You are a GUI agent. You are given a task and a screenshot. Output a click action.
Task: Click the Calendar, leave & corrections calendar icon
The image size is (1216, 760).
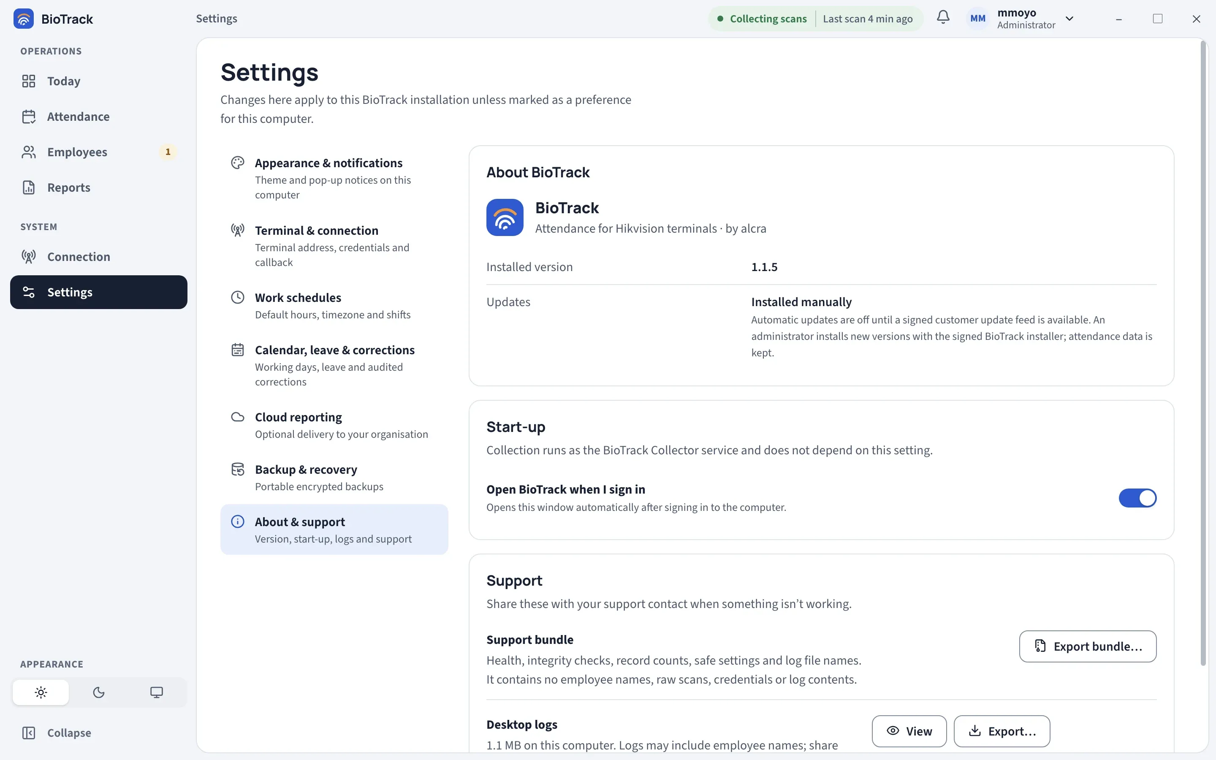[238, 350]
